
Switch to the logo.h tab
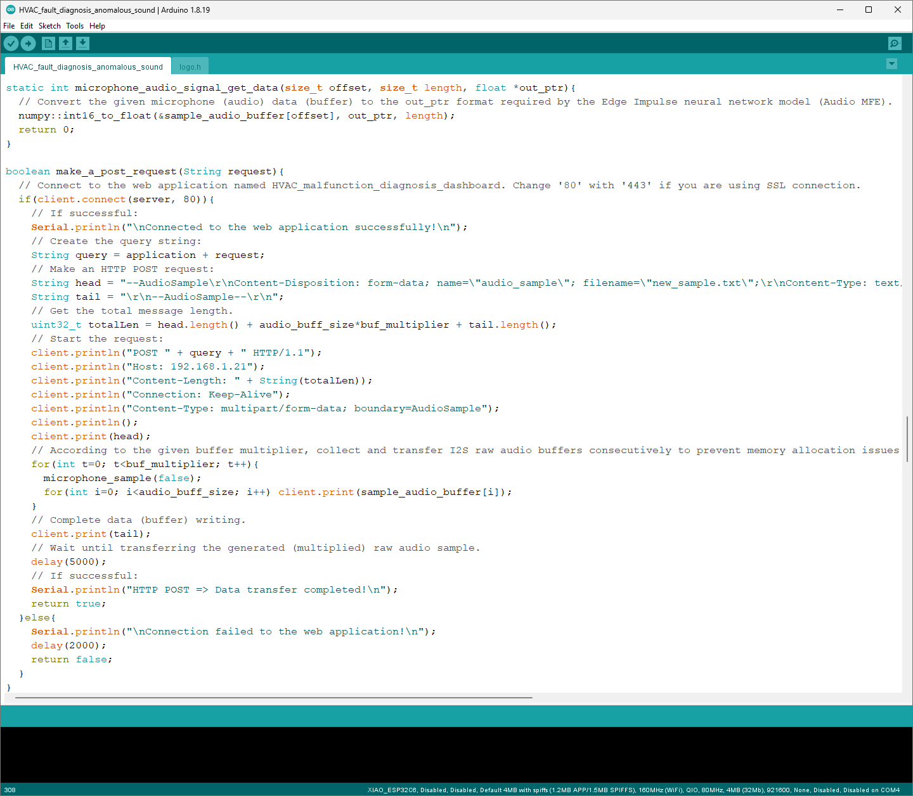[190, 67]
